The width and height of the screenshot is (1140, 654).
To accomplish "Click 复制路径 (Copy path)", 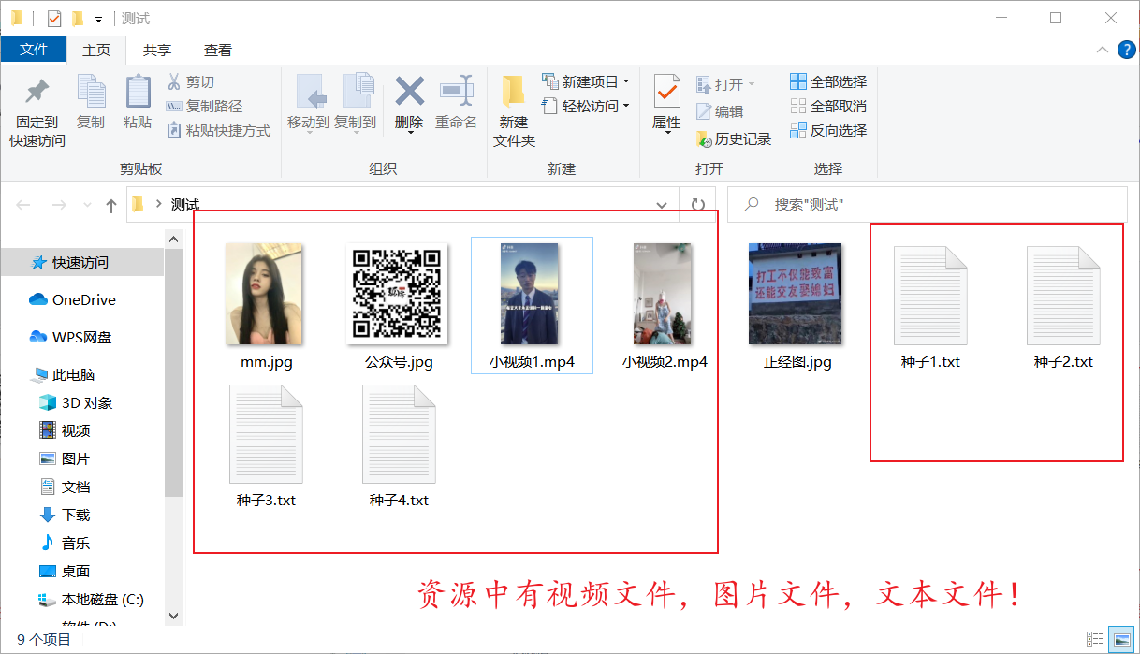I will click(204, 107).
